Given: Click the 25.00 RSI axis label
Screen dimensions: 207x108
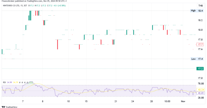Looking at the screenshot, I should pyautogui.click(x=201, y=98).
